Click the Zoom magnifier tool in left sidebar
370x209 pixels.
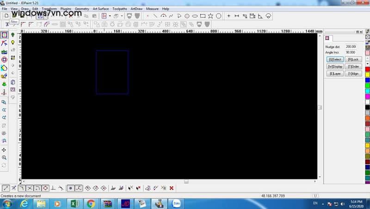tap(4, 157)
